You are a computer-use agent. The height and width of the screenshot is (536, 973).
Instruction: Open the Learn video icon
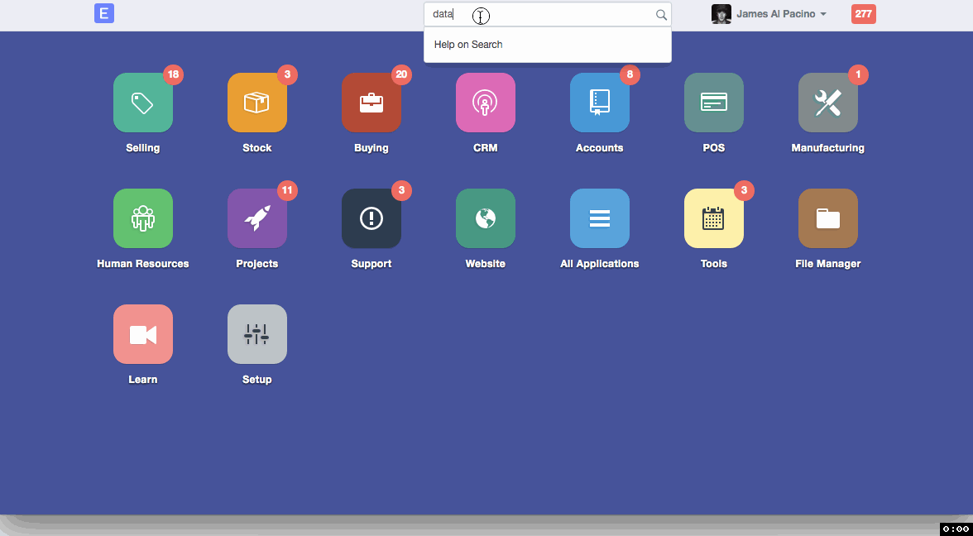tap(143, 334)
